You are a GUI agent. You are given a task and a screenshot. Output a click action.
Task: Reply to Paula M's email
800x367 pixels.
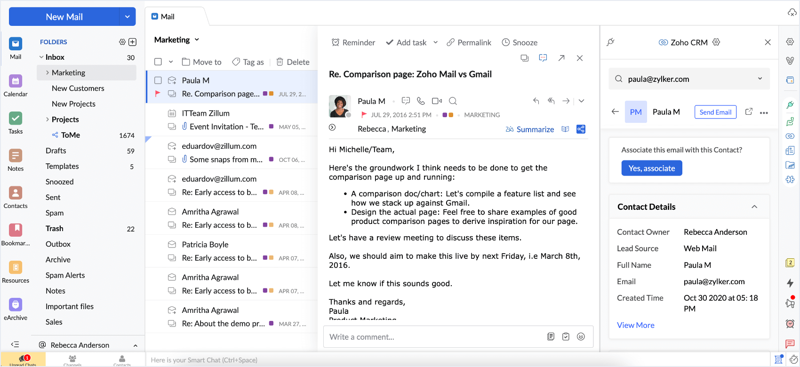coord(536,101)
